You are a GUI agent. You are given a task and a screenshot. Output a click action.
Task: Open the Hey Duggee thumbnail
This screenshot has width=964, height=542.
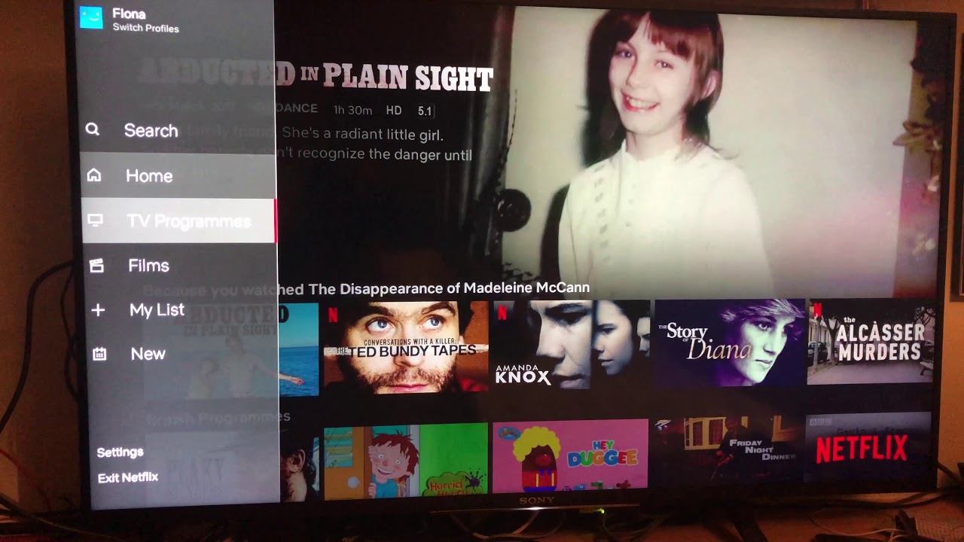(x=570, y=455)
